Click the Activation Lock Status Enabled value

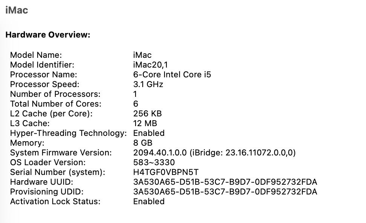click(x=149, y=202)
